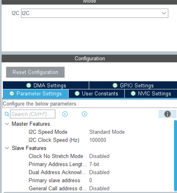177x193 pixels.
Task: Select the User Constants tab
Action: pyautogui.click(x=97, y=93)
